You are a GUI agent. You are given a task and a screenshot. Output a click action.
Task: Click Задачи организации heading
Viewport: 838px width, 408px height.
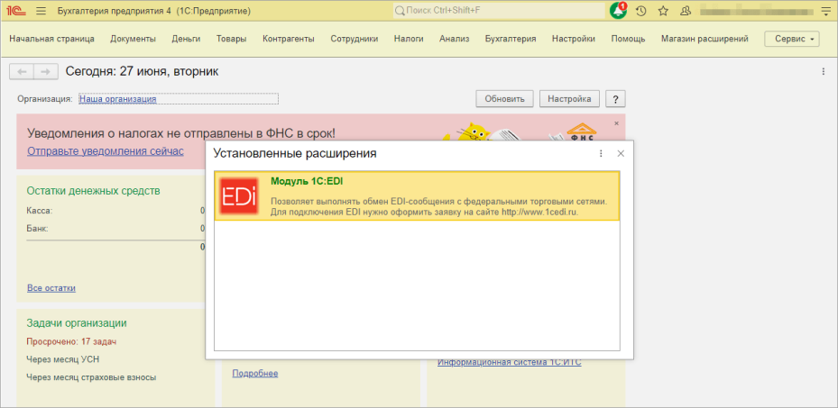(77, 323)
